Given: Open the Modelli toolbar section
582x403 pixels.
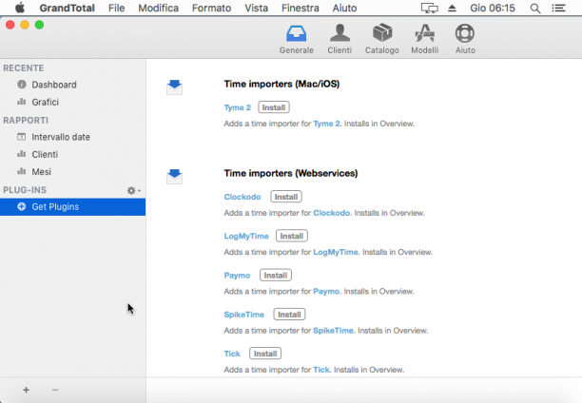Looking at the screenshot, I should coord(425,39).
